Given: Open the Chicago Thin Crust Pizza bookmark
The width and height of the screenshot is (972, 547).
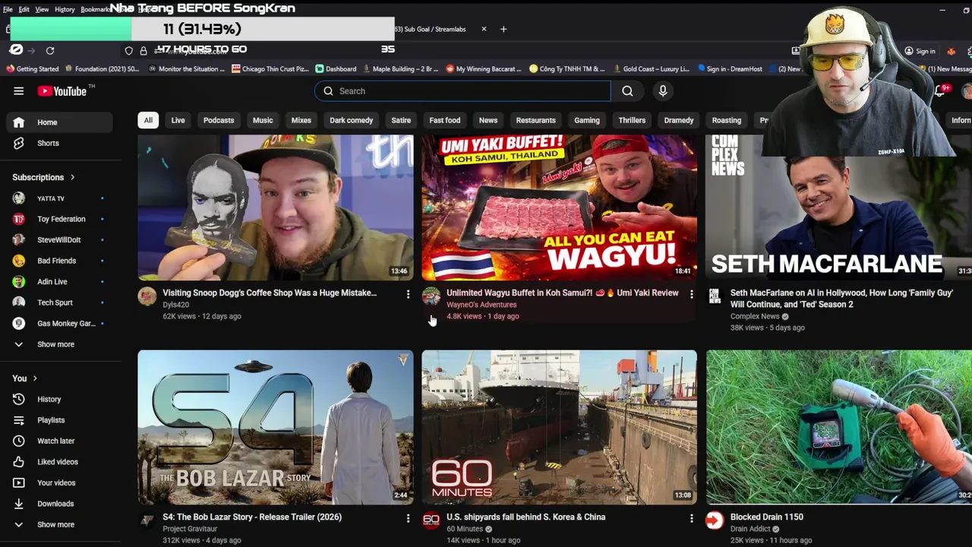Looking at the screenshot, I should click(x=270, y=69).
